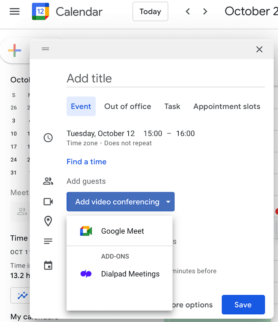The width and height of the screenshot is (278, 322).
Task: Switch to the Out of office tab
Action: pyautogui.click(x=127, y=106)
